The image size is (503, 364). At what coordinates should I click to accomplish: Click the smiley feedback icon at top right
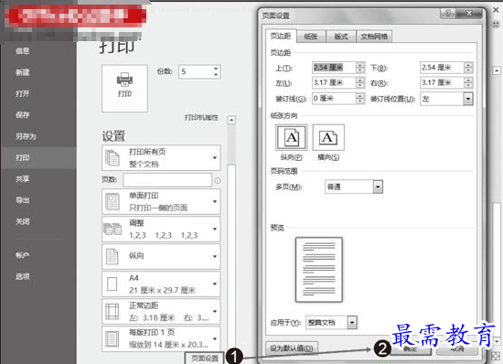coord(496,24)
